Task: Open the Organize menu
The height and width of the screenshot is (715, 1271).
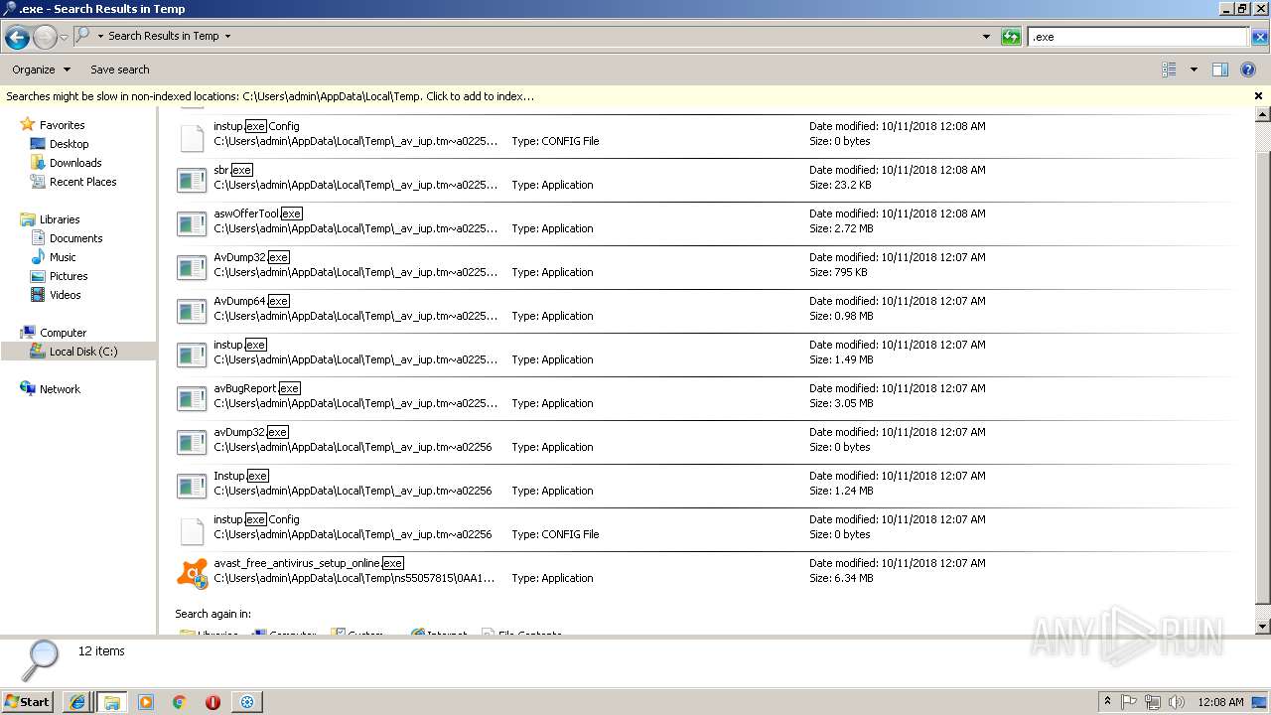Action: point(41,70)
